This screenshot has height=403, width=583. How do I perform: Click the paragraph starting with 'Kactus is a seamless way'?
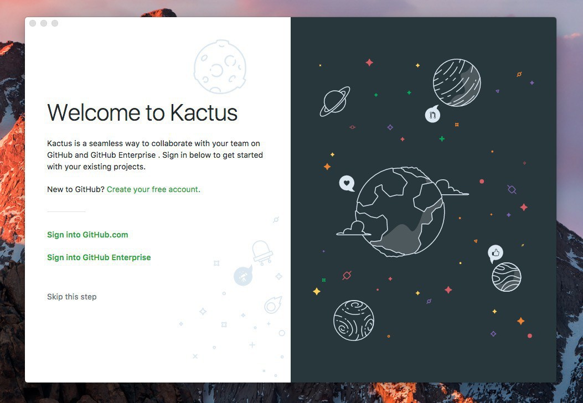coord(155,155)
